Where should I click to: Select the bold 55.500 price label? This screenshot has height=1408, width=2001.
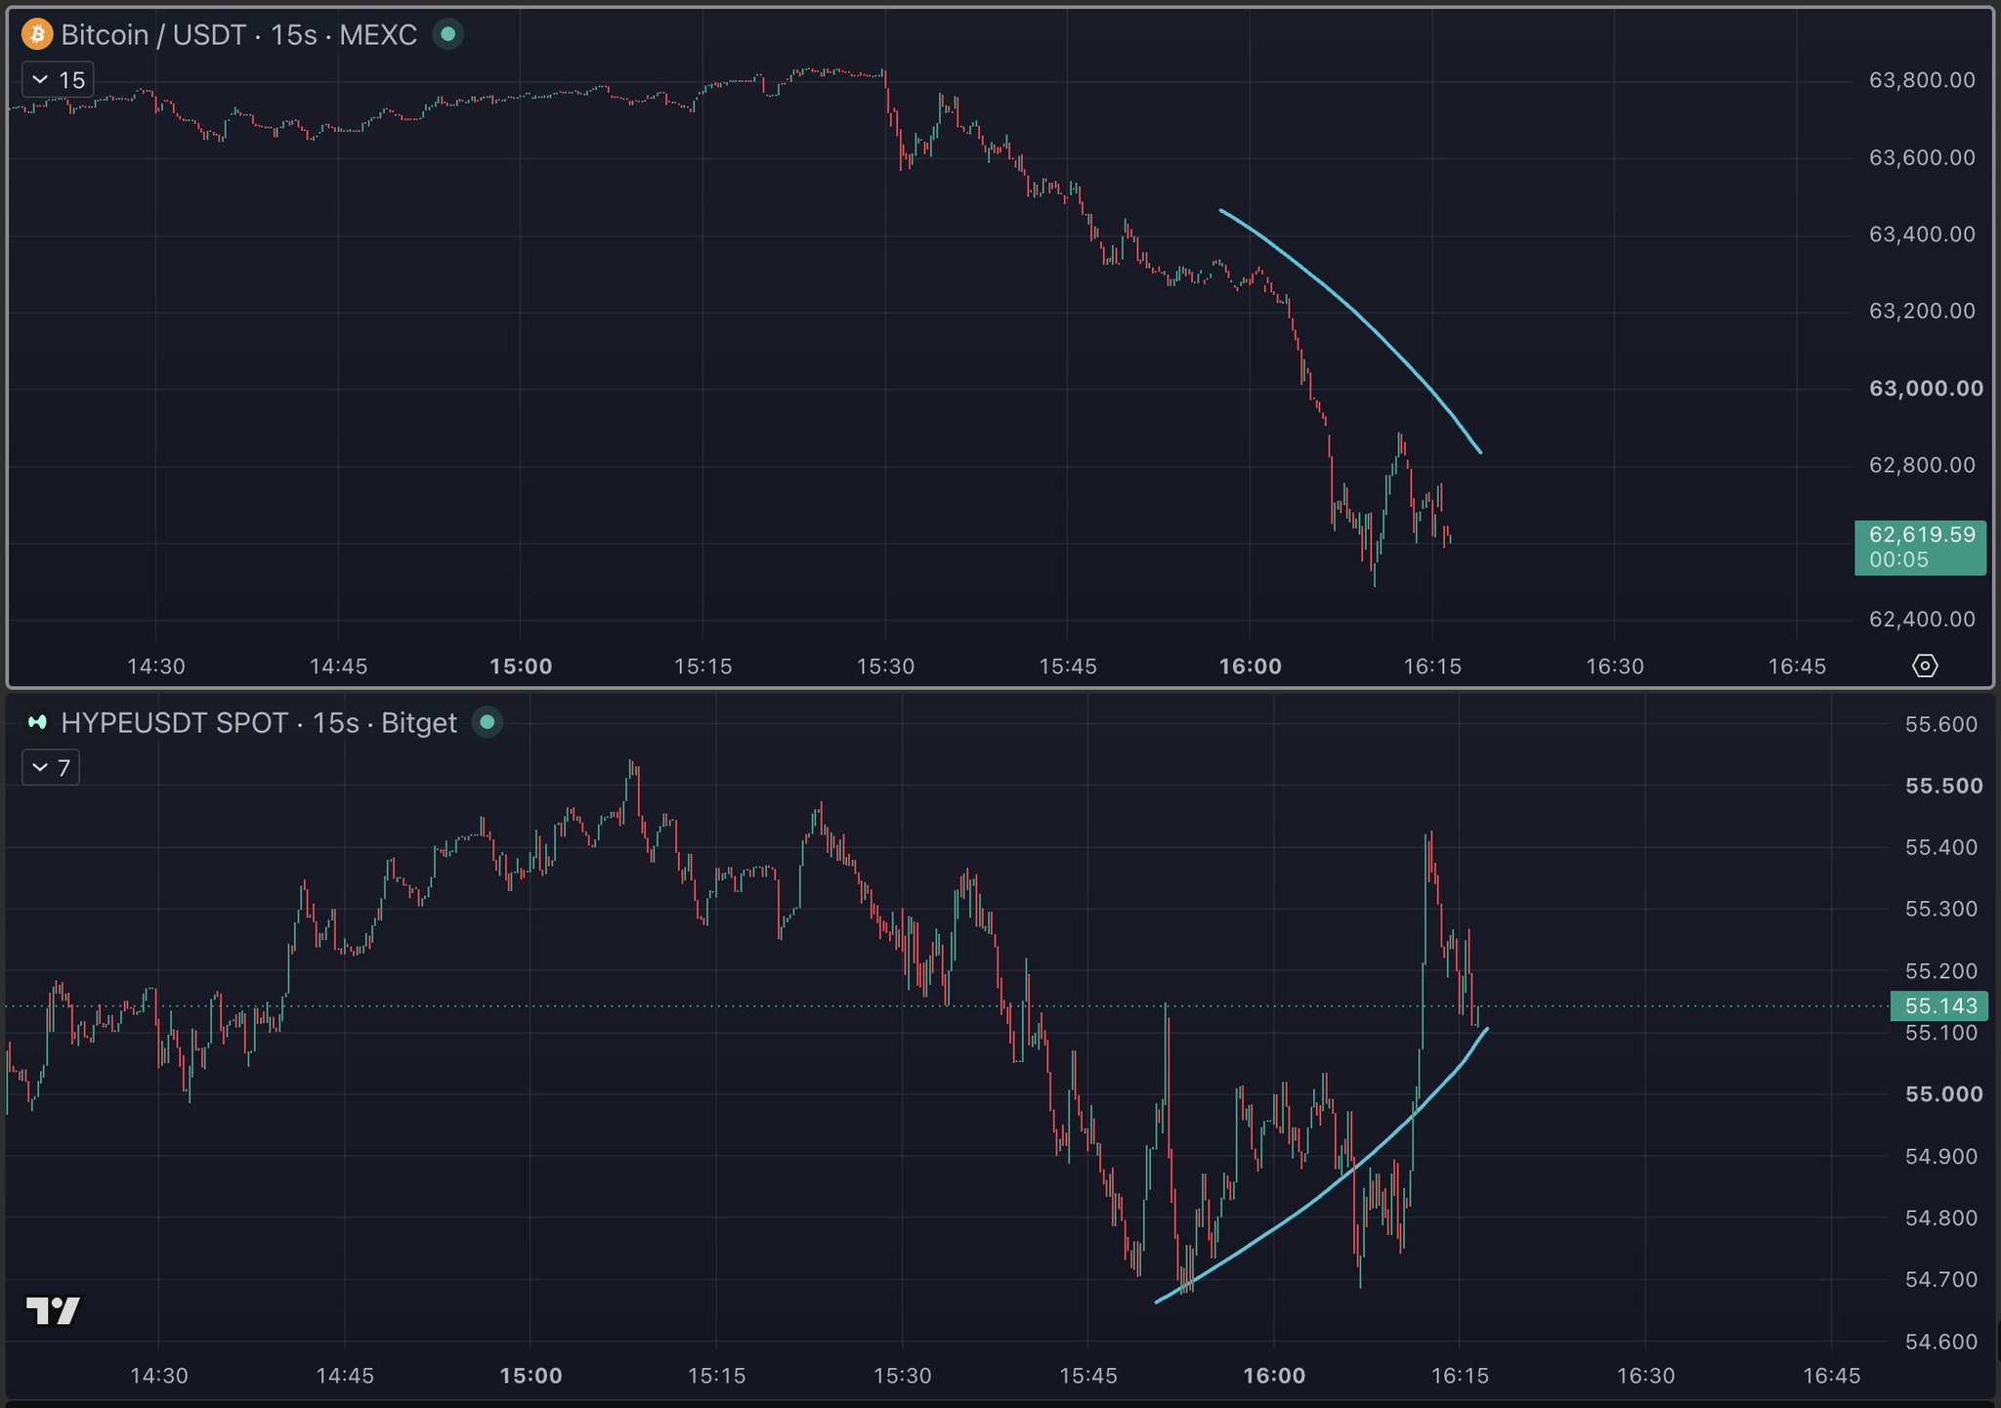click(1944, 786)
